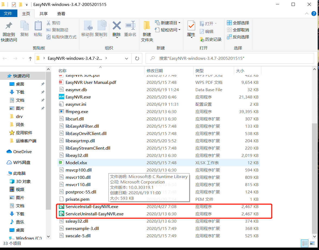Select ServiceInstall-EasyNVR.exe icon

(62, 206)
